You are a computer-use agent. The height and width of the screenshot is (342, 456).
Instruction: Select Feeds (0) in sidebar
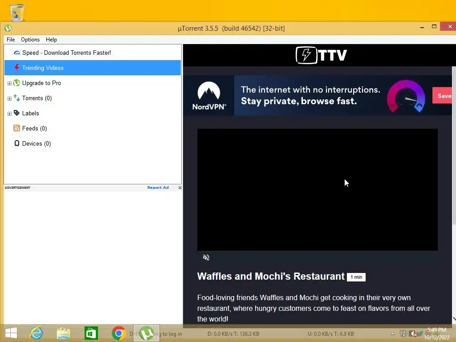pyautogui.click(x=34, y=128)
